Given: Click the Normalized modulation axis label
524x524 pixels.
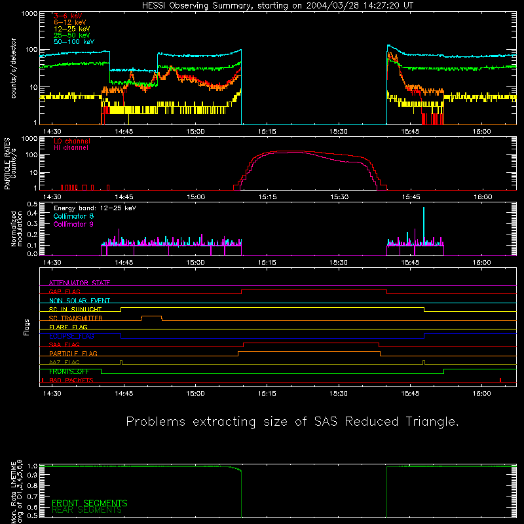Looking at the screenshot, I should [16, 229].
